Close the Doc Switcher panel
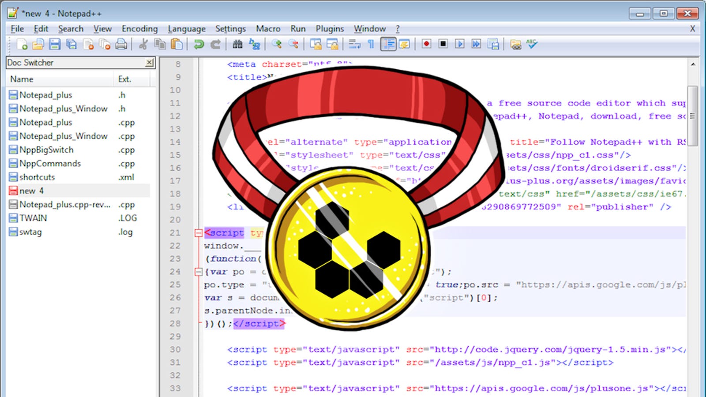The image size is (706, 397). click(150, 63)
